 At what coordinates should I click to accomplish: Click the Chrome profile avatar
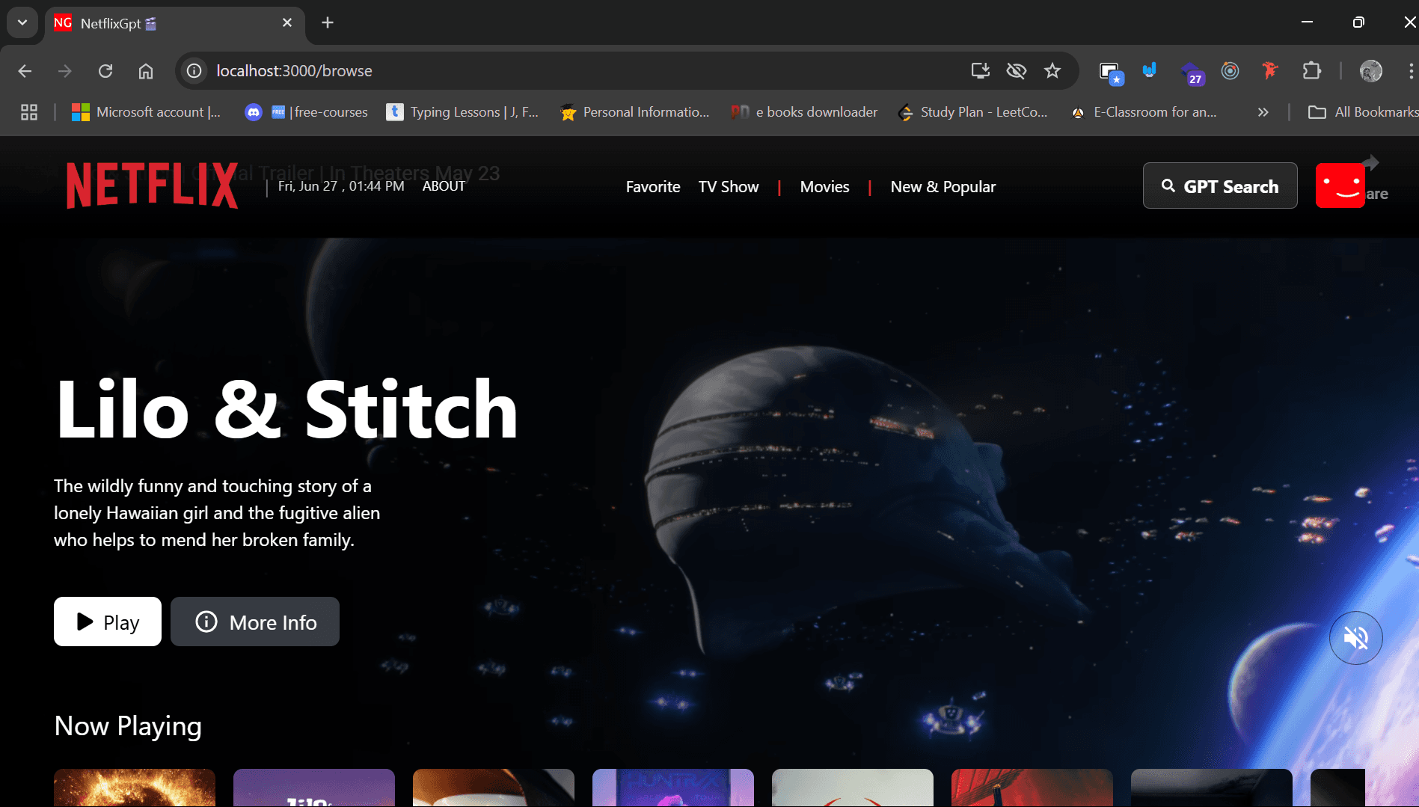[1370, 70]
